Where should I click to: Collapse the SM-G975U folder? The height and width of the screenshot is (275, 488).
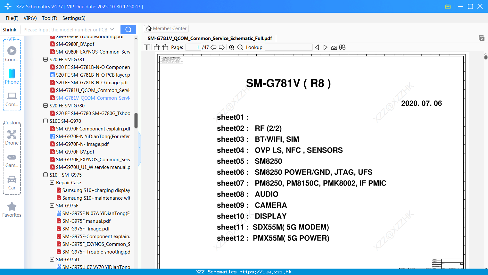[x=52, y=259]
